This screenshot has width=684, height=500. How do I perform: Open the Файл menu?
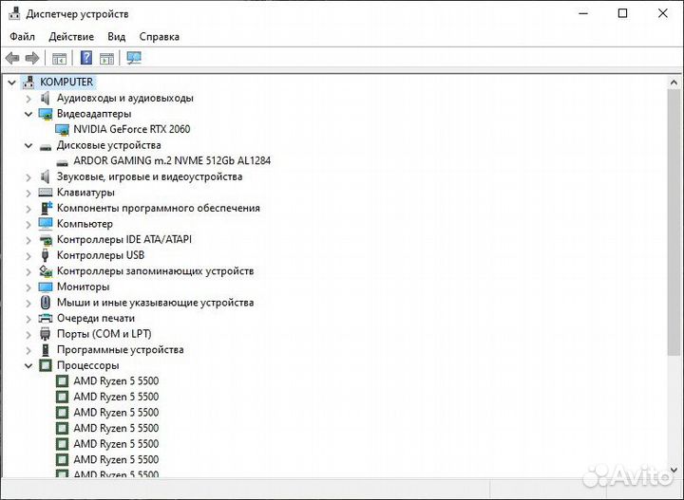(22, 37)
